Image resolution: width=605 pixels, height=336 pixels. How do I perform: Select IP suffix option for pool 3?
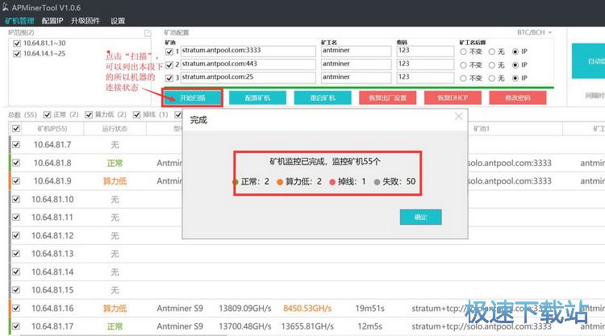click(x=515, y=78)
